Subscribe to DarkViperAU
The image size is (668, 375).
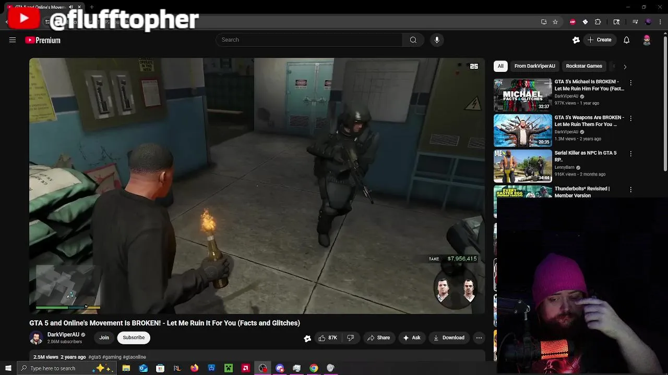pyautogui.click(x=134, y=337)
